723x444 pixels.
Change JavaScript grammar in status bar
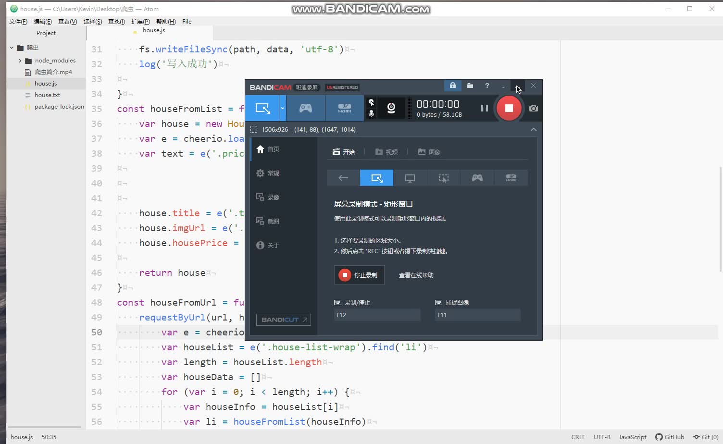coord(633,437)
